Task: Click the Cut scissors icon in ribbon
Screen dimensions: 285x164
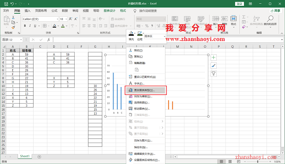Action: click(13, 18)
